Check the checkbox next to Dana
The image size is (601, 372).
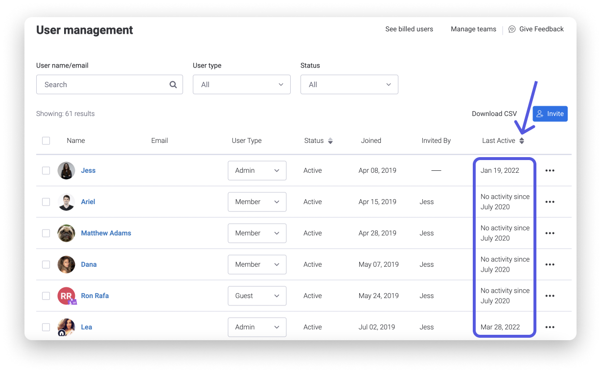(46, 264)
